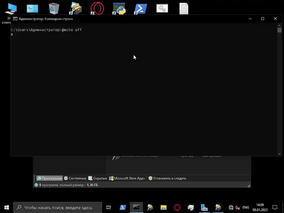
Task: Open the Recycle Bin on the desktop
Action: pyautogui.click(x=54, y=9)
